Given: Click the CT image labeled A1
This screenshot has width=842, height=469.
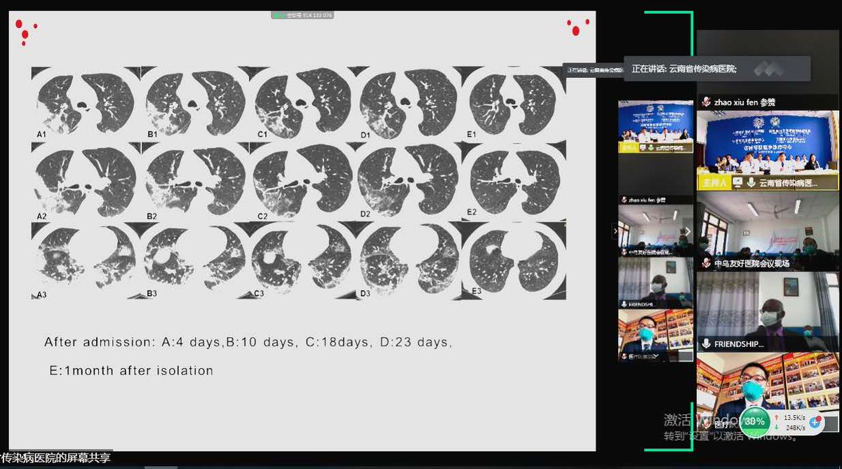Looking at the screenshot, I should (84, 102).
